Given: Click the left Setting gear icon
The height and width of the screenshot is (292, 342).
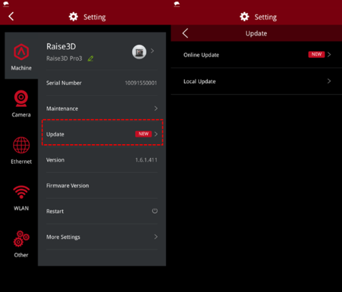Looking at the screenshot, I should [73, 17].
